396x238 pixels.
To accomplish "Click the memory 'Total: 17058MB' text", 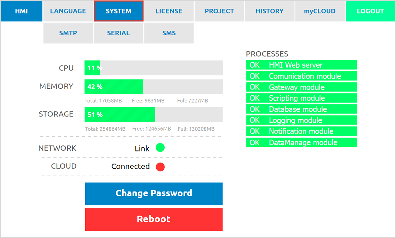I will [x=103, y=101].
